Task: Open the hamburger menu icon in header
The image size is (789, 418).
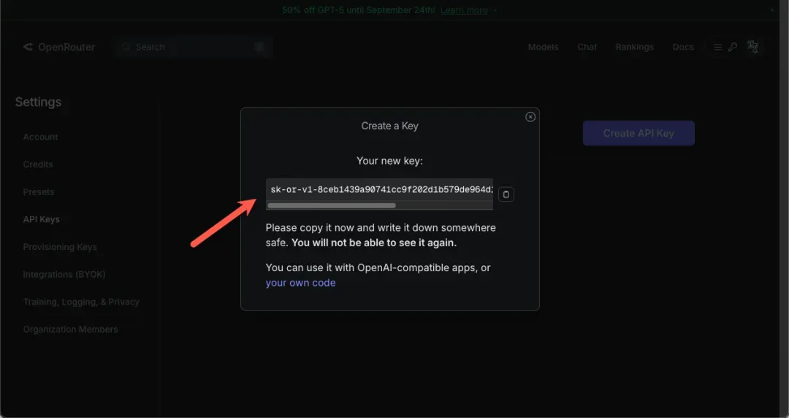Action: [x=717, y=47]
